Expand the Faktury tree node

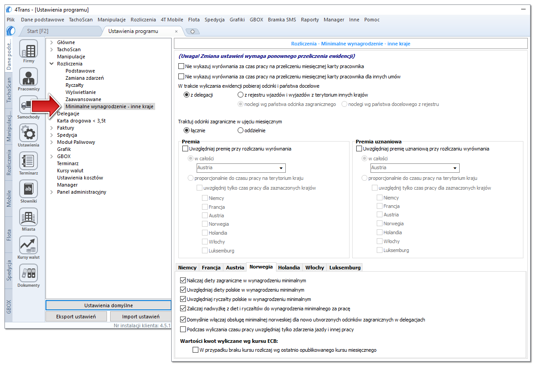(x=52, y=128)
